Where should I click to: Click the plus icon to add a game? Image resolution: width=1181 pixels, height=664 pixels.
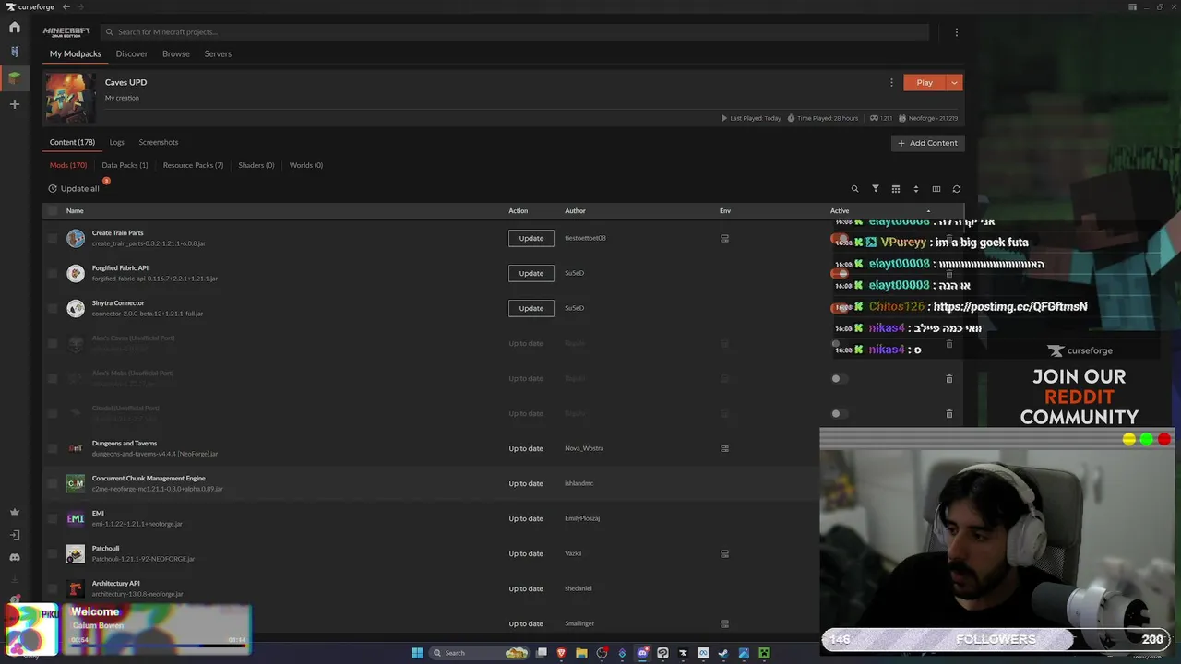click(x=14, y=104)
